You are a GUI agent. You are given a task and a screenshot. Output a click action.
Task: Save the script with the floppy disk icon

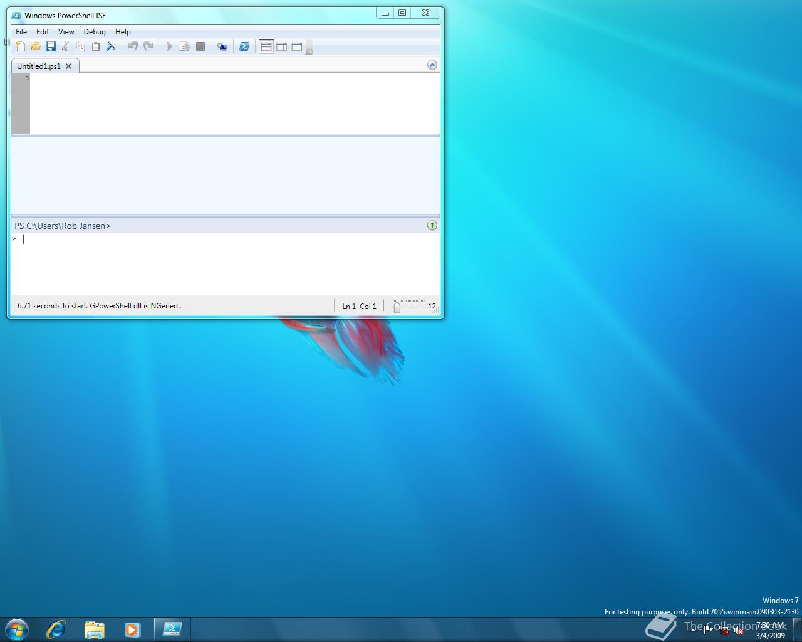click(x=51, y=46)
